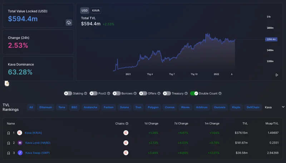Select the Waves chain filter
Image resolution: width=286 pixels, height=163 pixels.
[x=185, y=107]
